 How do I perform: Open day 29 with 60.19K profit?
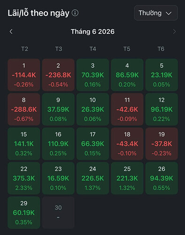tap(24, 212)
